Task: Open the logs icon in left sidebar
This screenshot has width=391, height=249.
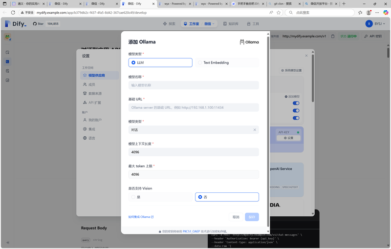Action: point(7,71)
